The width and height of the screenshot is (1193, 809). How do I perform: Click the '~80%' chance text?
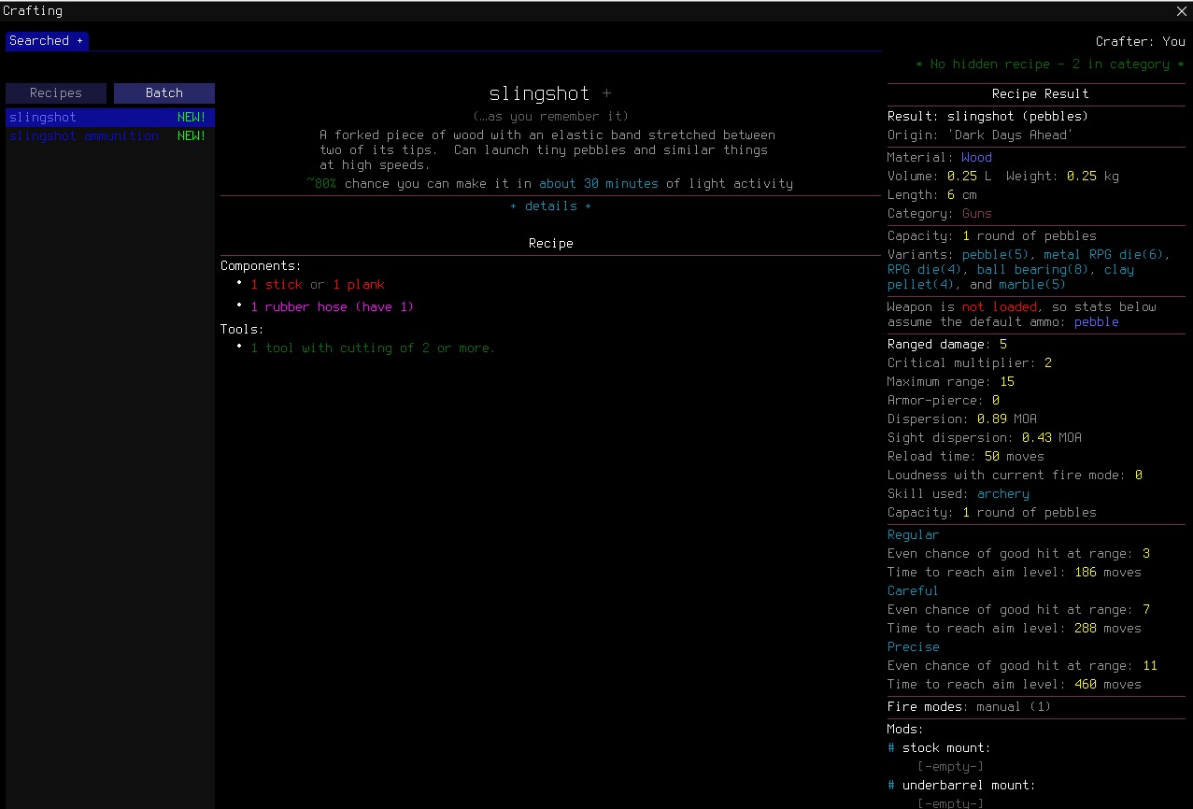click(321, 184)
